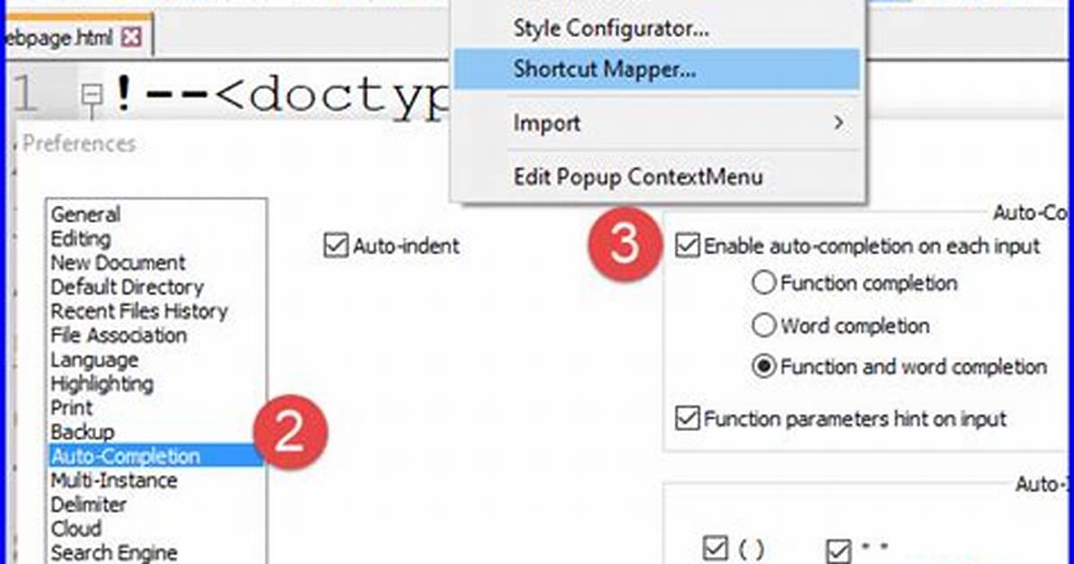Toggle Enable auto-completion on each input
The width and height of the screenshot is (1074, 564).
click(x=687, y=245)
